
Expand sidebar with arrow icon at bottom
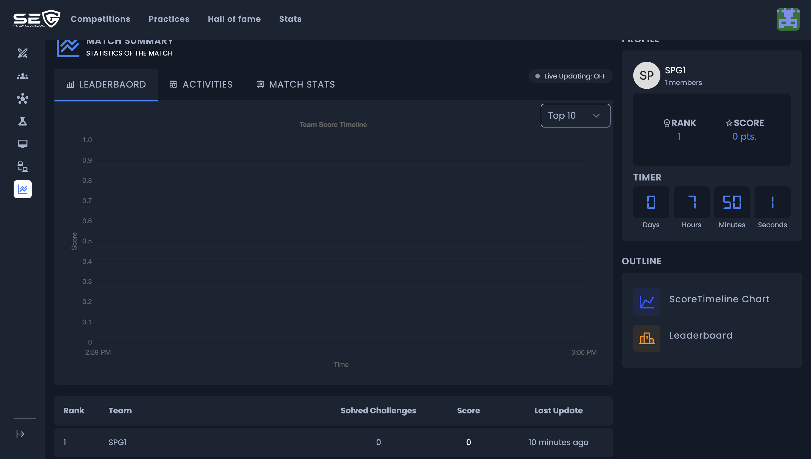[x=20, y=434]
